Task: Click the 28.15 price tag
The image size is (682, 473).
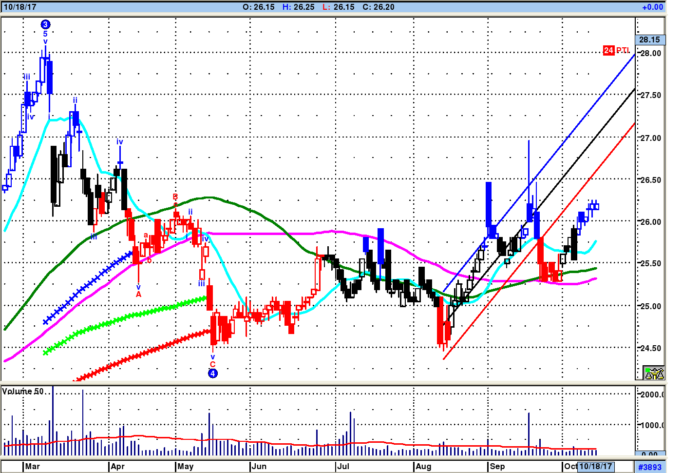Action: pos(650,39)
